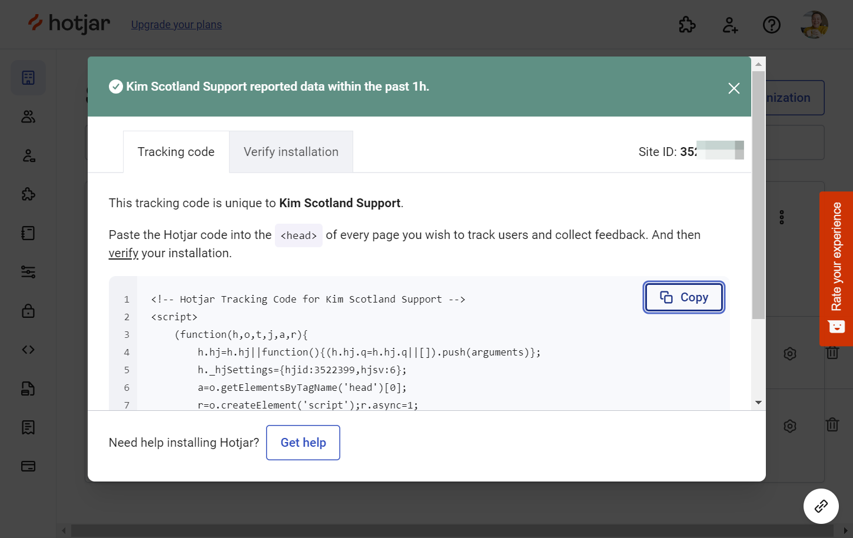Click the user with badge sidebar icon

pyautogui.click(x=28, y=155)
